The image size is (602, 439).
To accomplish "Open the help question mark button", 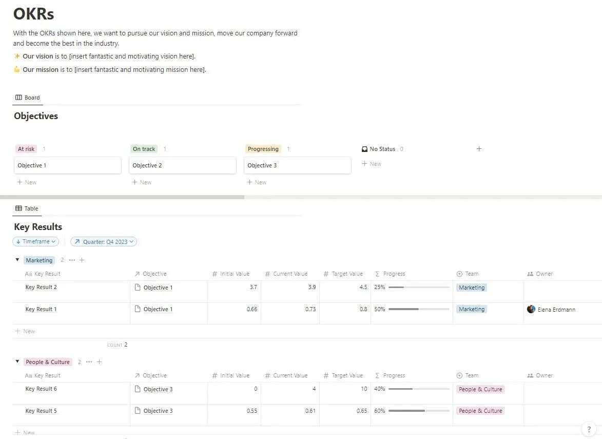I will pyautogui.click(x=589, y=430).
